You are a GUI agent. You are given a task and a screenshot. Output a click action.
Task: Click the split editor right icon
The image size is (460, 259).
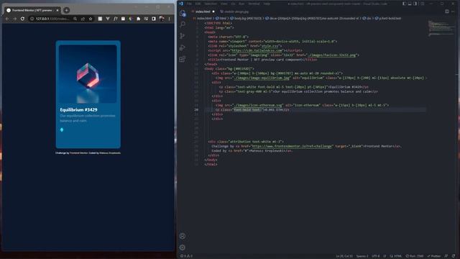point(446,12)
